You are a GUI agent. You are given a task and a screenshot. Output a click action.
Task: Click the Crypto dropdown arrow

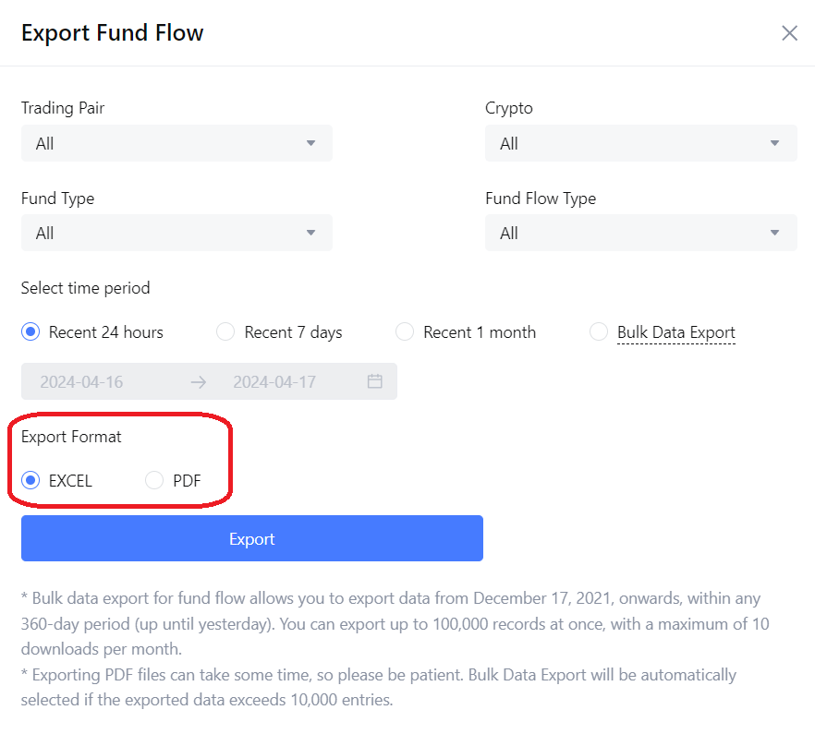[775, 143]
